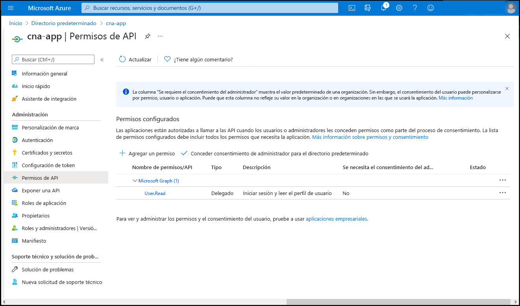Open the directory and subscription filter icon
The height and width of the screenshot is (306, 520).
(368, 8)
